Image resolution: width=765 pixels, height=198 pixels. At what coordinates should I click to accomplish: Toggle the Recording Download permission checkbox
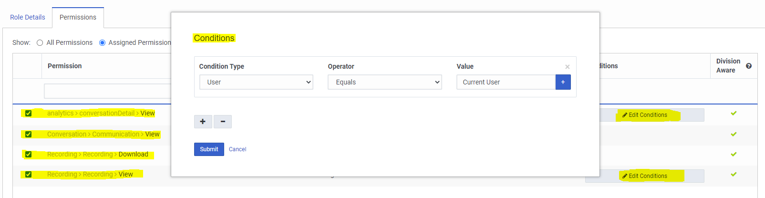pos(28,155)
